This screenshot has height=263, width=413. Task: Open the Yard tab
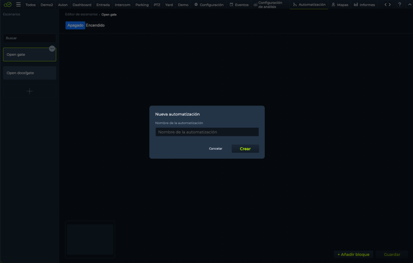click(169, 5)
